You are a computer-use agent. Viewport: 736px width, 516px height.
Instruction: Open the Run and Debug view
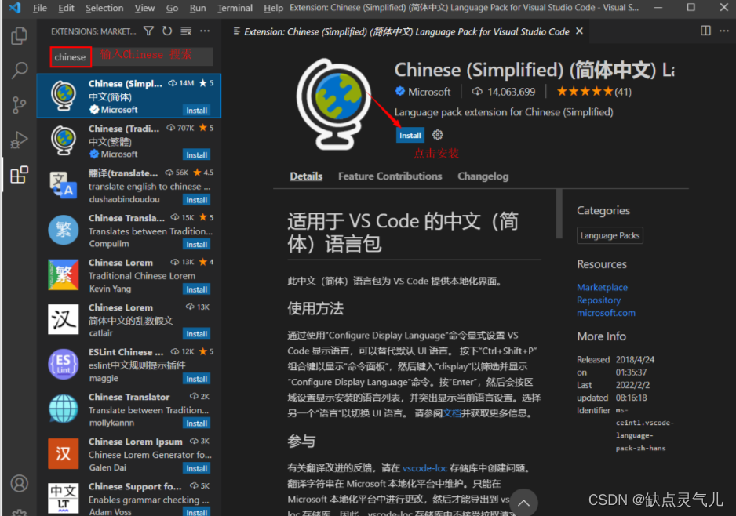19,140
